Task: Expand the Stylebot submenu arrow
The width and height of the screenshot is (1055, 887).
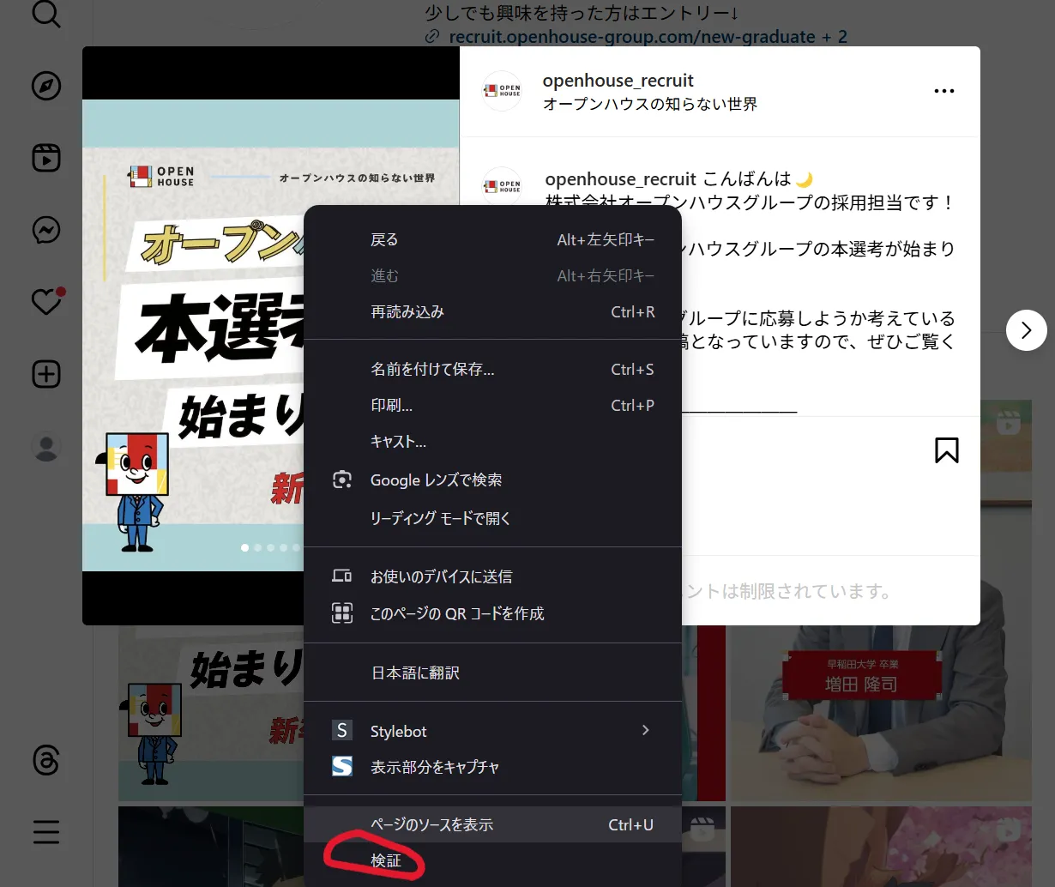Action: click(x=646, y=730)
